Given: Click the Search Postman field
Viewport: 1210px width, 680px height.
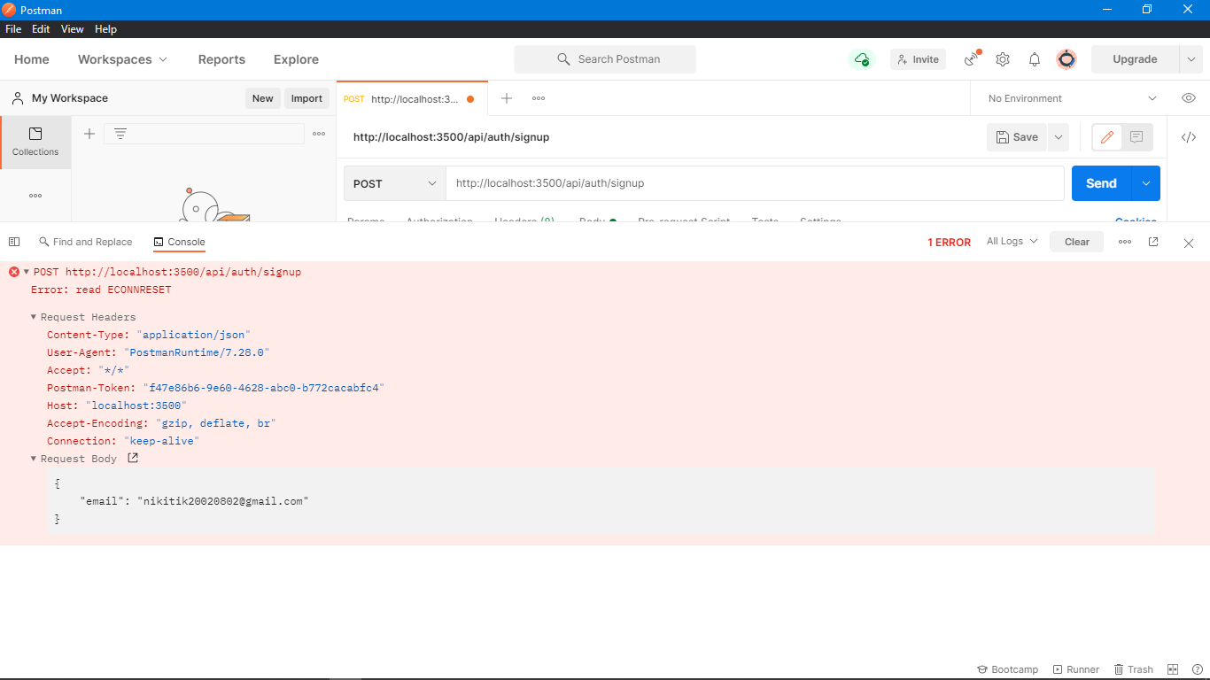Looking at the screenshot, I should coord(605,59).
